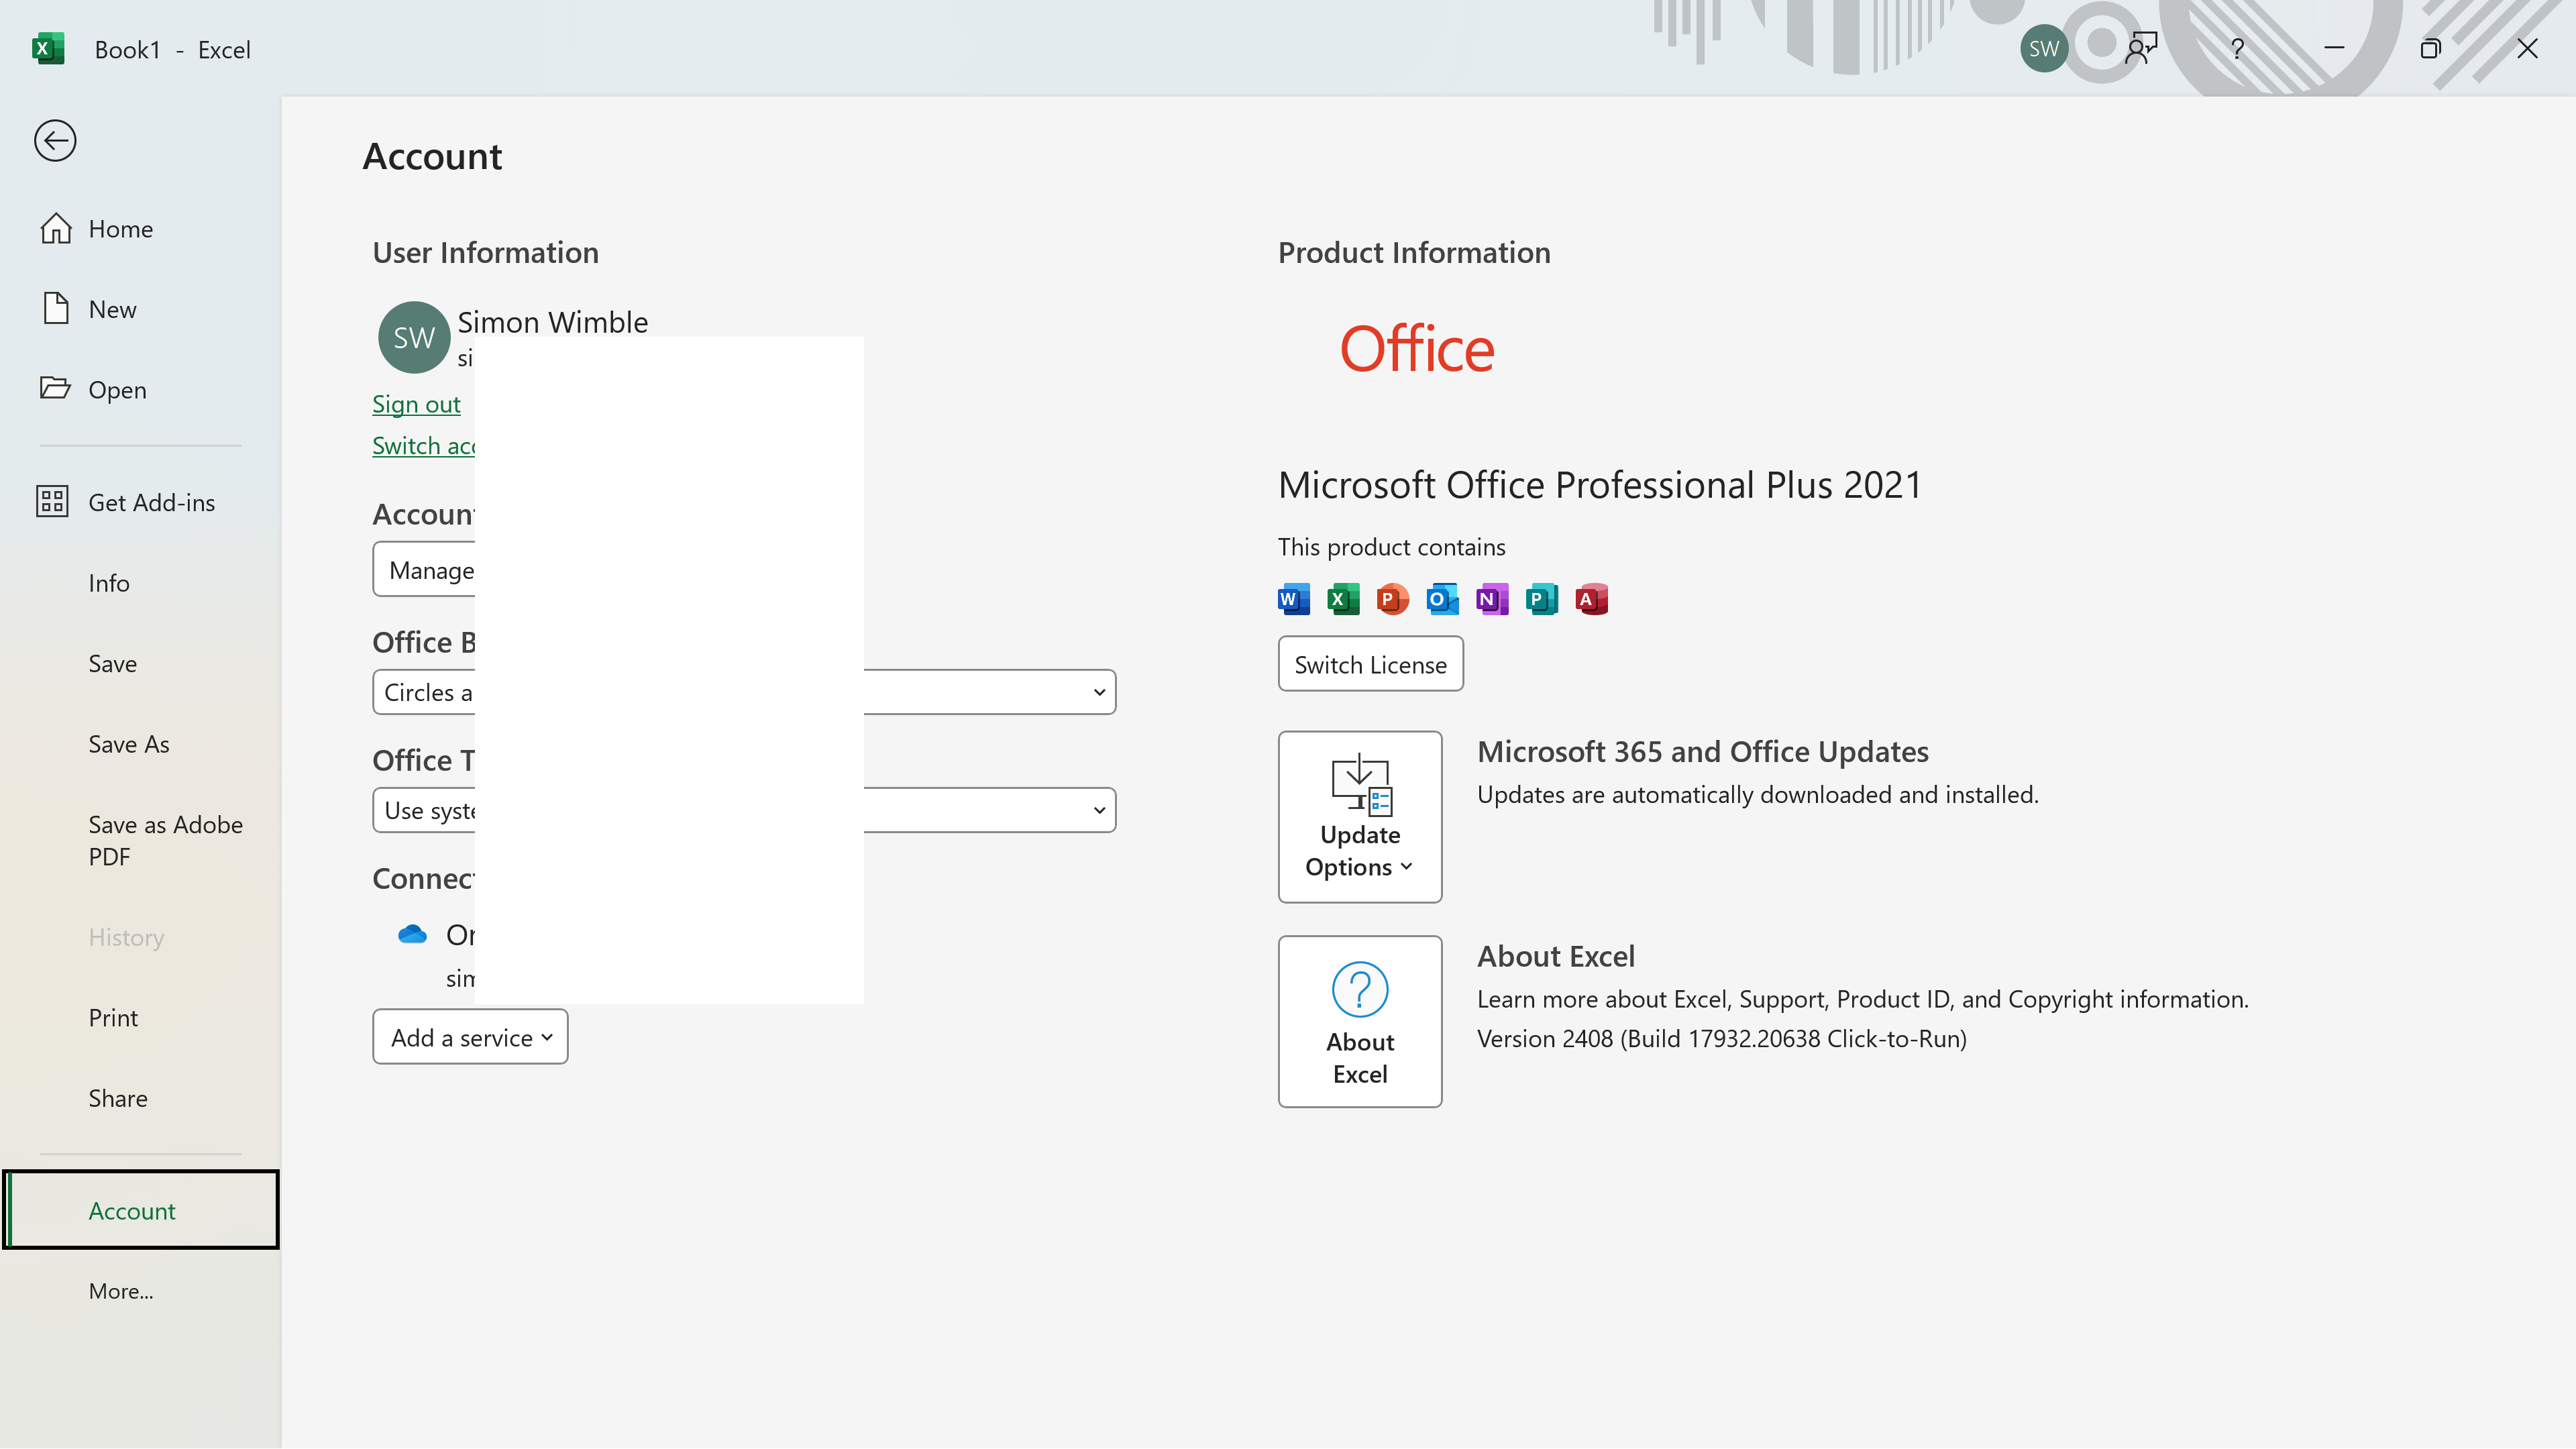This screenshot has width=2576, height=1449.
Task: Click the back arrow icon
Action: (55, 140)
